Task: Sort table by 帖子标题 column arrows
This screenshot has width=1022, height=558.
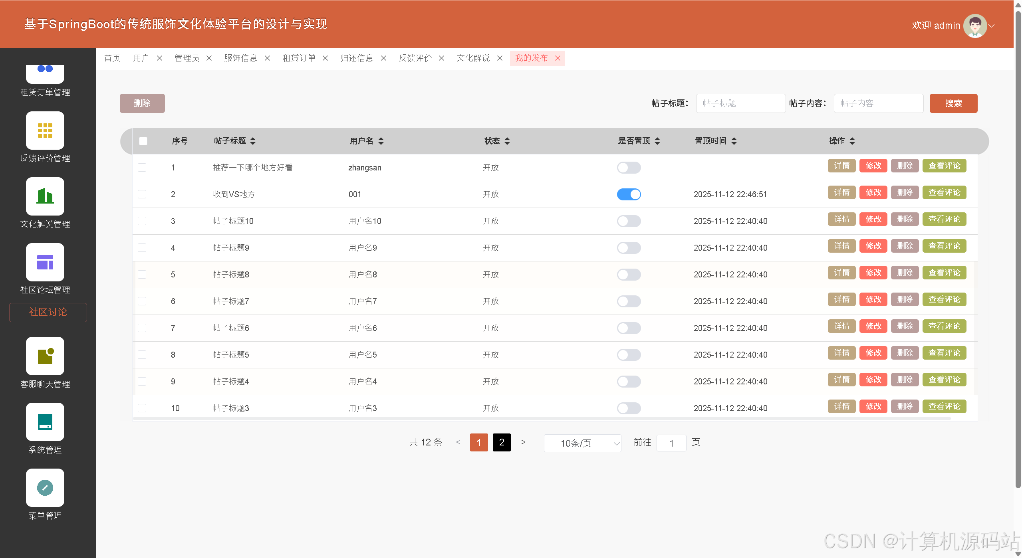Action: pos(253,141)
